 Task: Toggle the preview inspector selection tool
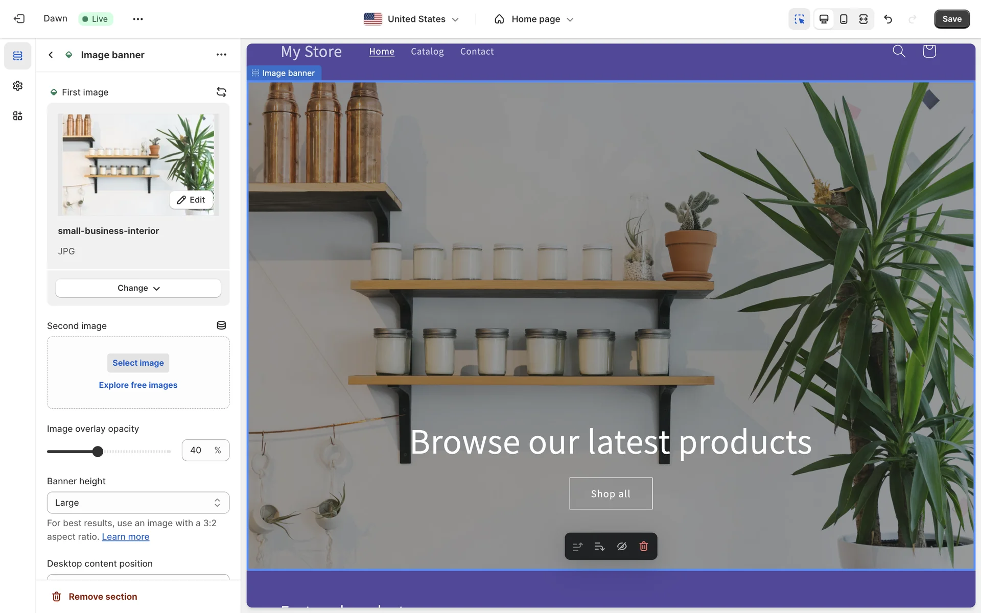pos(799,19)
